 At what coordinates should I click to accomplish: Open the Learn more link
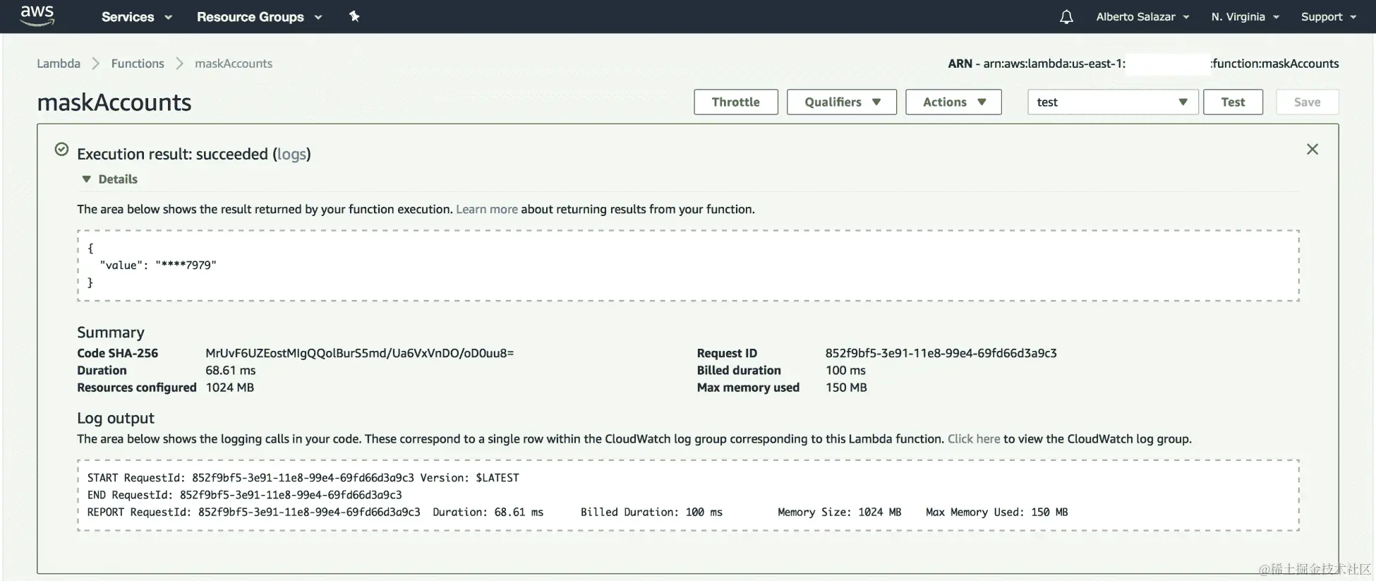click(x=487, y=209)
